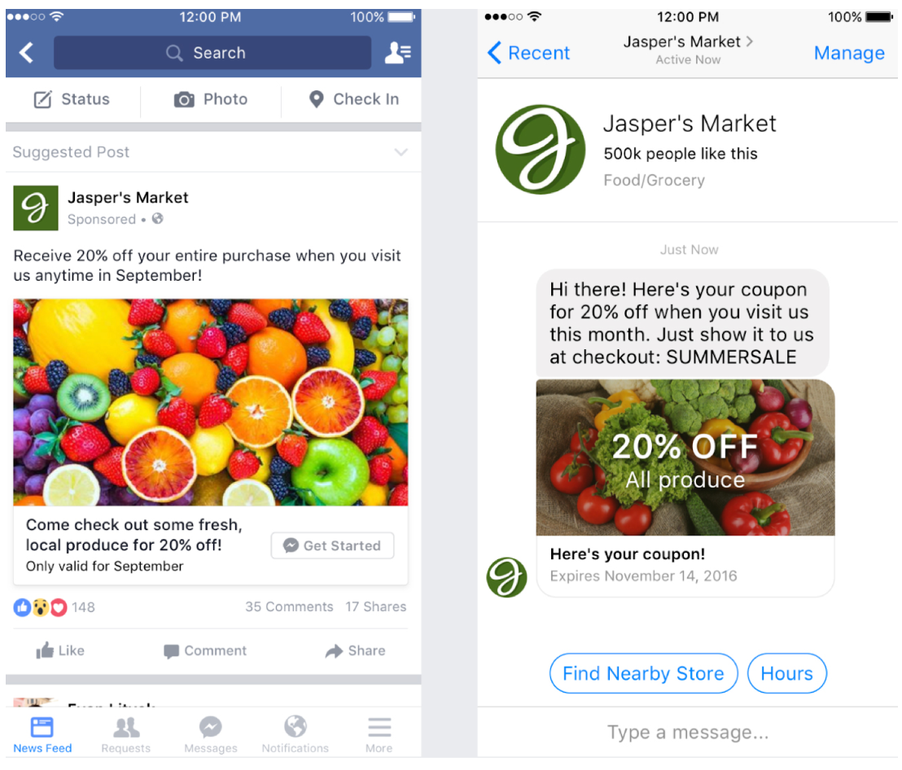Tap the More hamburger menu tab
The image size is (902, 770).
379,727
